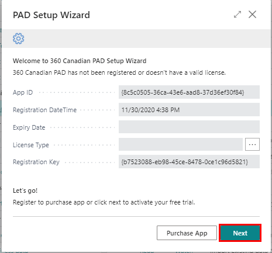Click the Registration DateTime label
272x253 pixels.
(x=44, y=110)
